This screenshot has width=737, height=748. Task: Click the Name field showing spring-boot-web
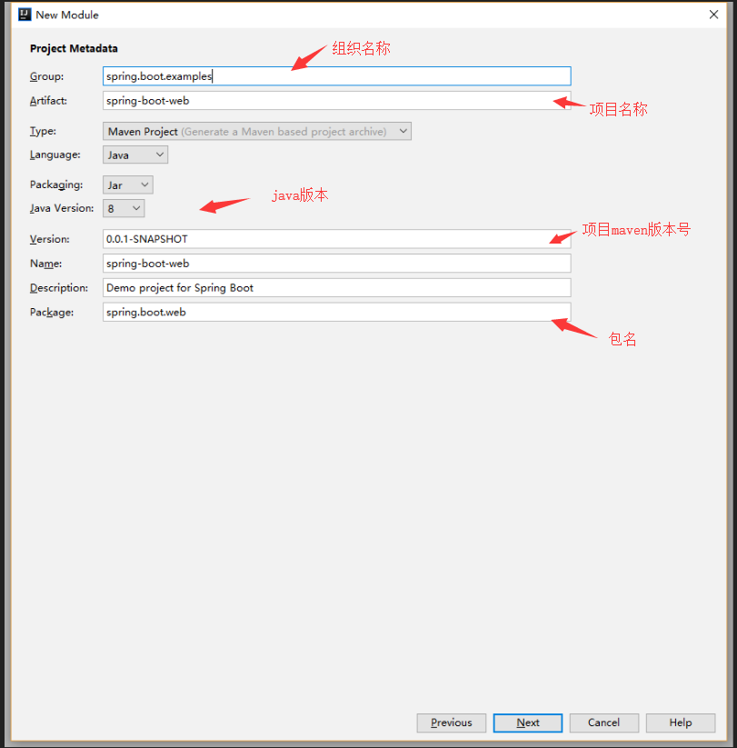(336, 264)
